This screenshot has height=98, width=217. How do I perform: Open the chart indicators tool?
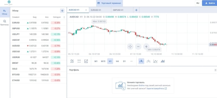72,61
